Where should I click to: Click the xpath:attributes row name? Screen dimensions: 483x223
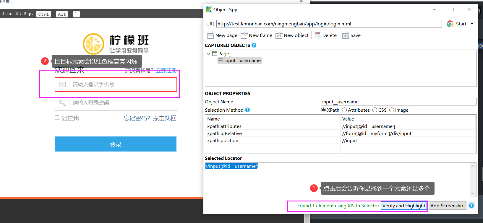click(x=224, y=126)
